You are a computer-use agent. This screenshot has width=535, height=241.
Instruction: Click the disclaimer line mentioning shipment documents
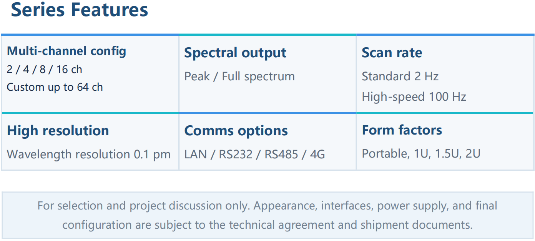pyautogui.click(x=267, y=224)
